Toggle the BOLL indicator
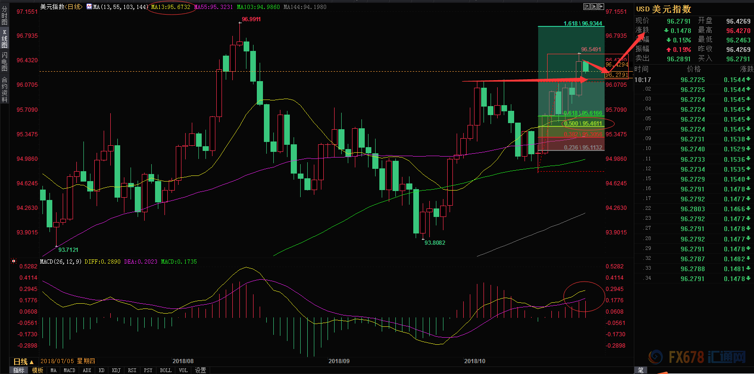Viewport: 754px width, 374px height. point(165,370)
